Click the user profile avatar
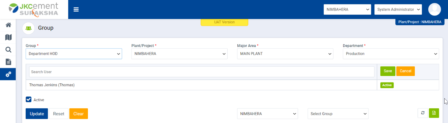 click(435, 9)
